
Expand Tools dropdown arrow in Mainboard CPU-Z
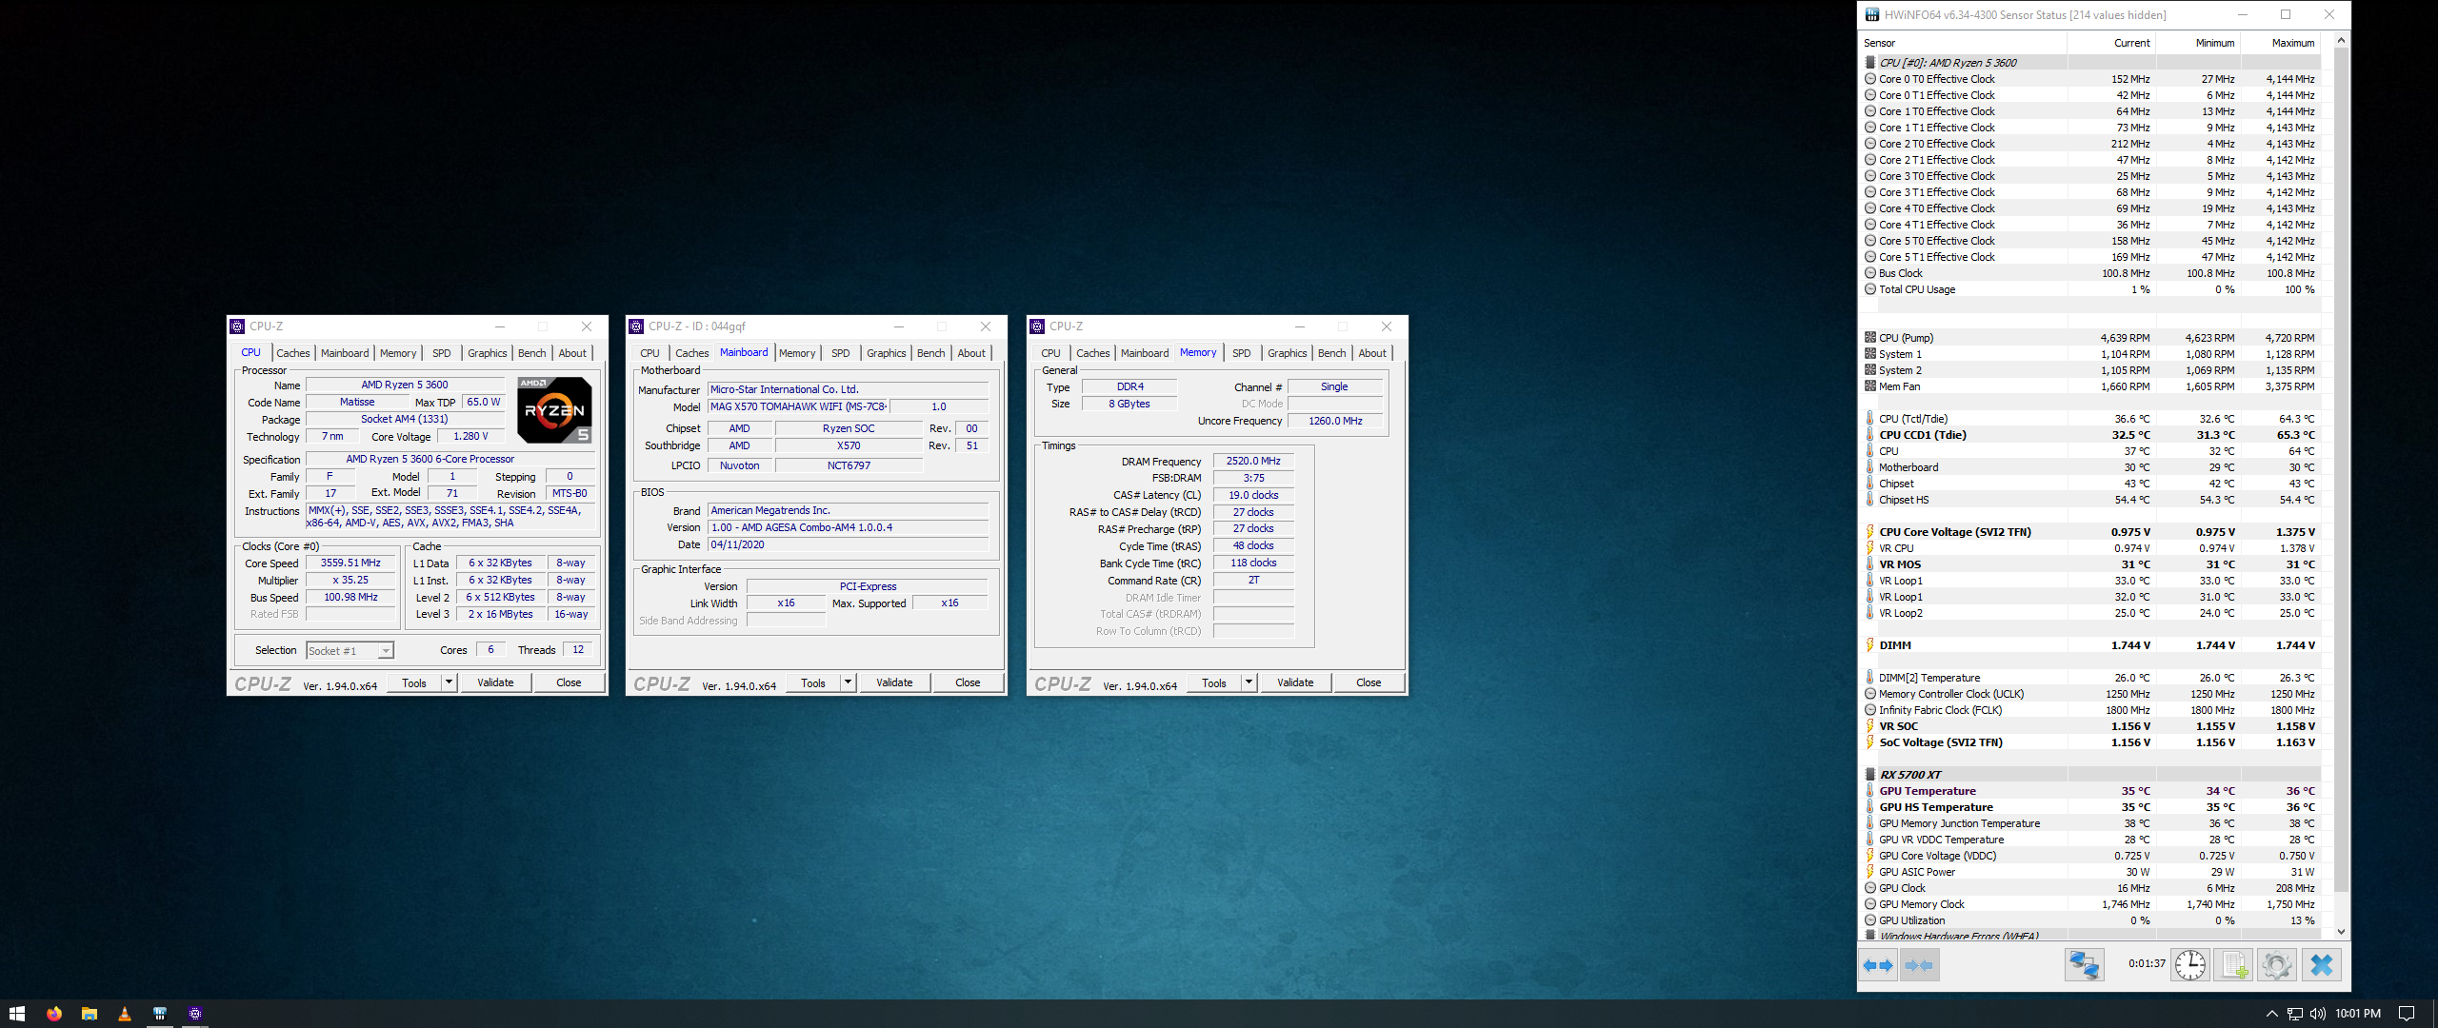[x=848, y=682]
